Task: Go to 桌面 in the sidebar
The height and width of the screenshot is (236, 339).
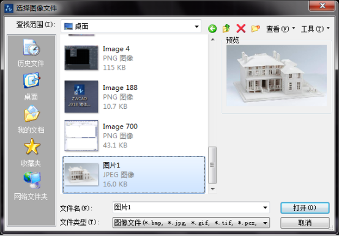Action: (x=31, y=87)
